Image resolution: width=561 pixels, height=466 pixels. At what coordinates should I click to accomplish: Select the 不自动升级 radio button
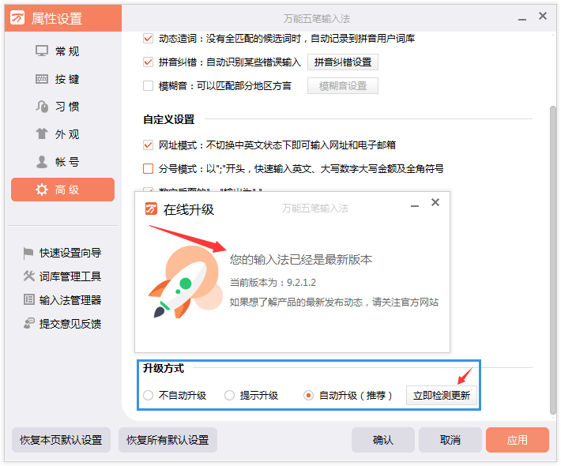click(148, 396)
